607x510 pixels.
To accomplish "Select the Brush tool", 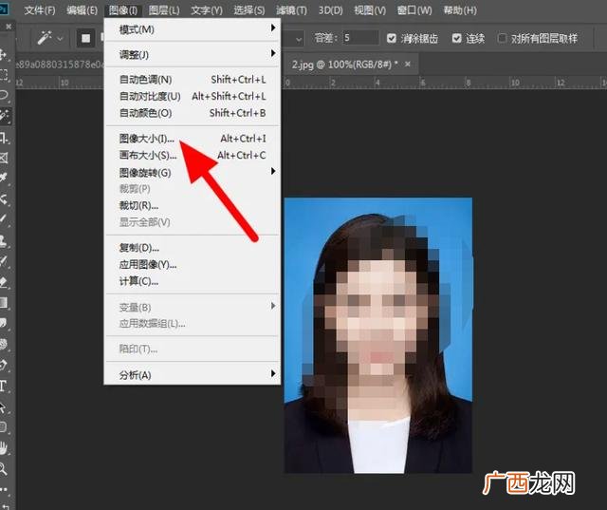I will pos(3,219).
